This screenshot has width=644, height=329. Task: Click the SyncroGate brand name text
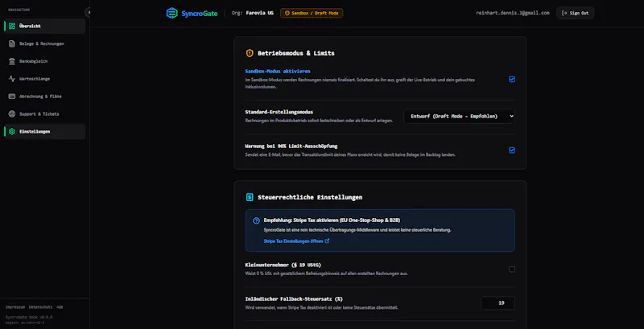pos(200,14)
